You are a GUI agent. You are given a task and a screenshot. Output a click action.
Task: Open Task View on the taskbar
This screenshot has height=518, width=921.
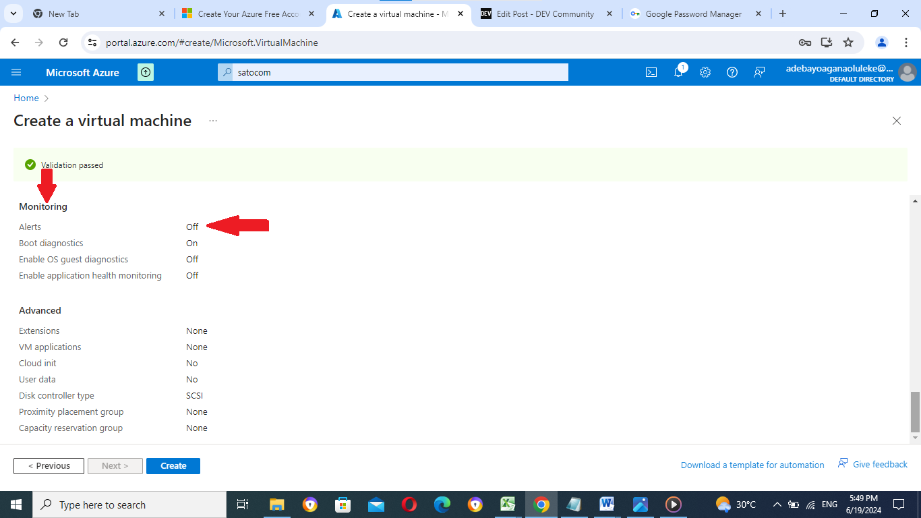[x=243, y=505]
